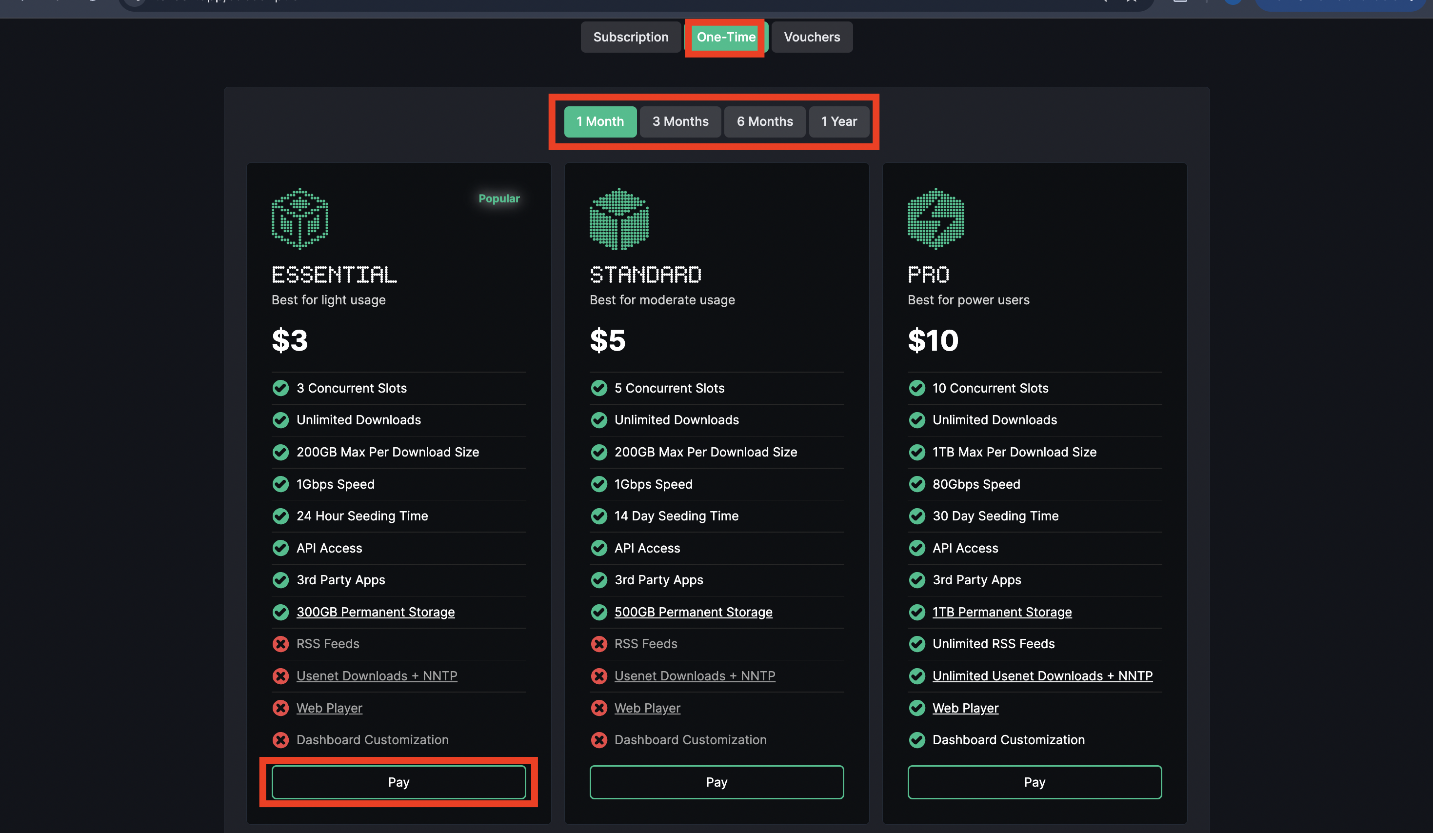
Task: Click the red X beside Essential Dashboard Customization
Action: tap(280, 740)
